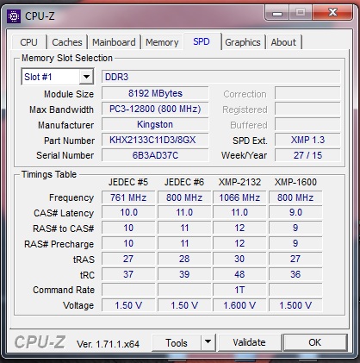Click the Tools button
The width and height of the screenshot is (360, 363).
(177, 342)
